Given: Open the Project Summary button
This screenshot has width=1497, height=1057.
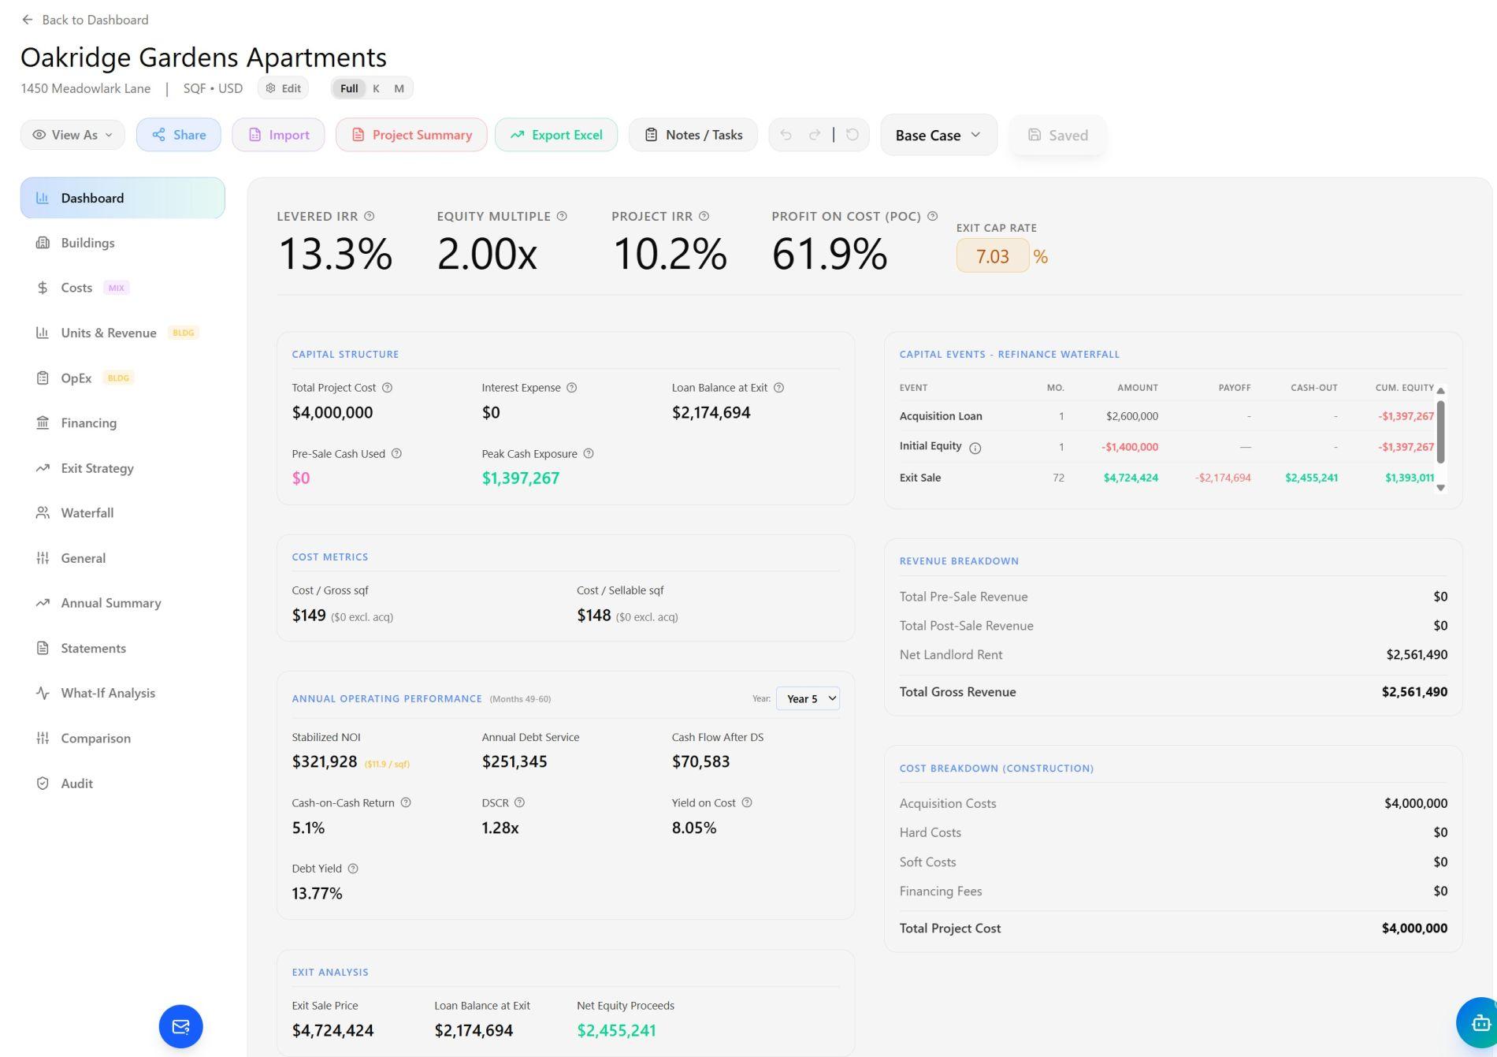Looking at the screenshot, I should click(411, 135).
